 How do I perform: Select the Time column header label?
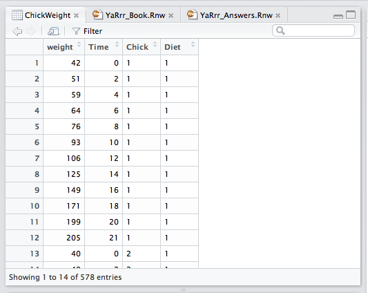98,47
